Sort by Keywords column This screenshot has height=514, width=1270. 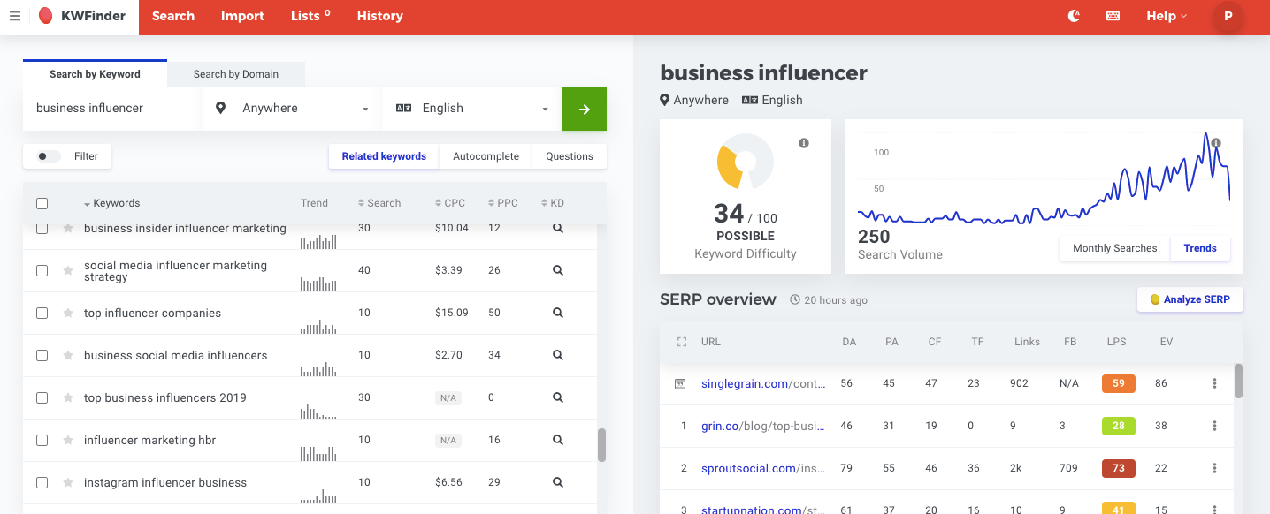111,203
